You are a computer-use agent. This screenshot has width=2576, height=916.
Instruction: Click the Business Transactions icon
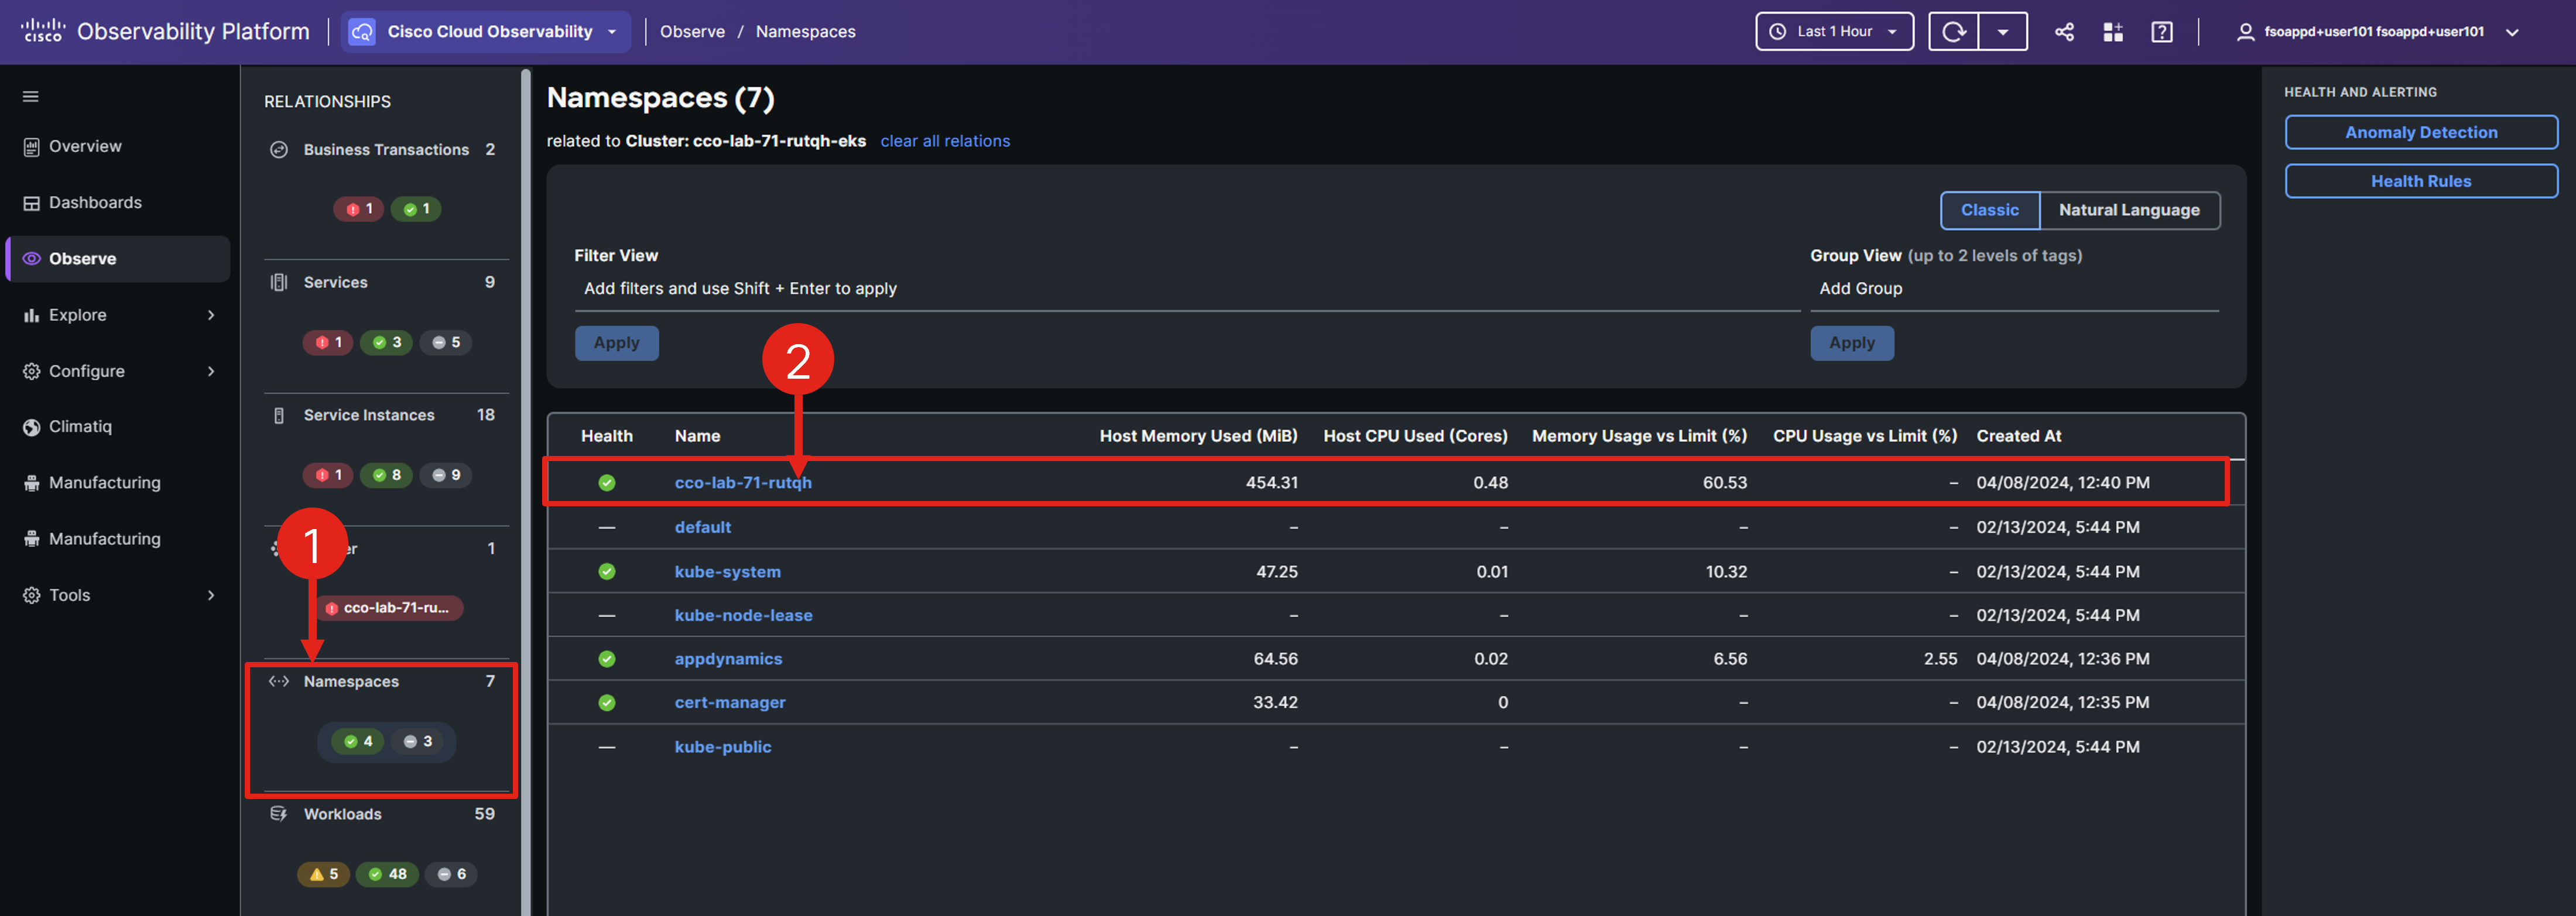pos(279,150)
